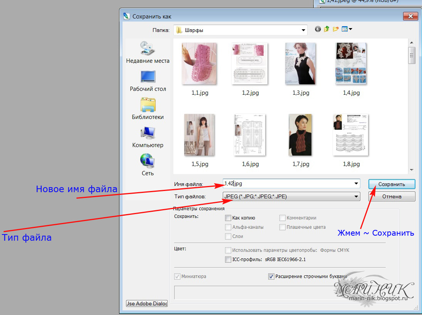
Task: Click the Шарфы folder name text
Action: [x=194, y=30]
